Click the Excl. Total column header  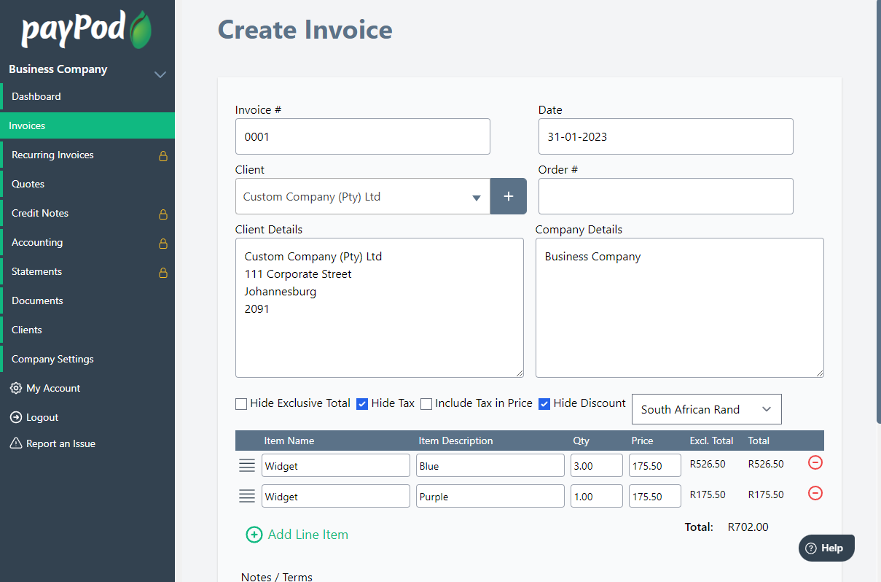[x=712, y=441]
